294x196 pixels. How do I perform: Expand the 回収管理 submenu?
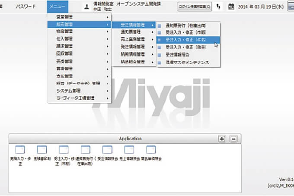(x=80, y=54)
